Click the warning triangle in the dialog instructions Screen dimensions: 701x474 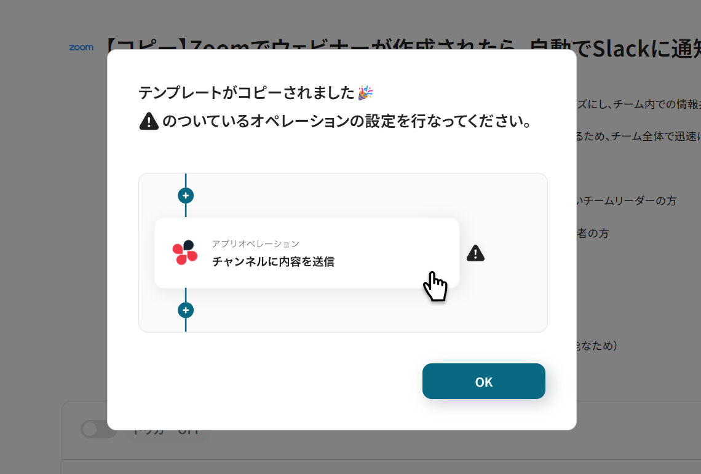pyautogui.click(x=149, y=121)
